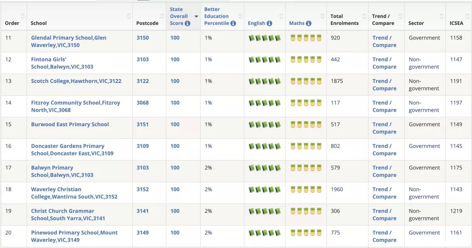Image resolution: width=472 pixels, height=248 pixels.
Task: Select ICSEA value 1219
Action: 456,211
